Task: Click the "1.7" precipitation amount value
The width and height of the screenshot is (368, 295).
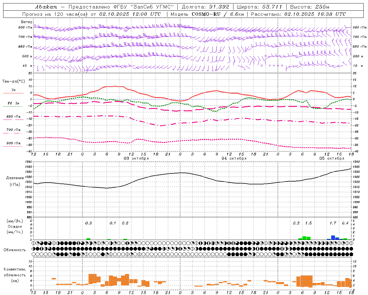Action: point(333,223)
